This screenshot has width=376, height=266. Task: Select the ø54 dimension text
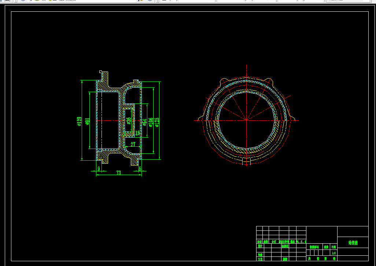click(144, 122)
